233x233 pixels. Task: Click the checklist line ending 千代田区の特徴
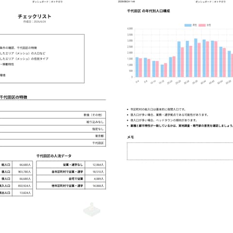tap(18, 48)
